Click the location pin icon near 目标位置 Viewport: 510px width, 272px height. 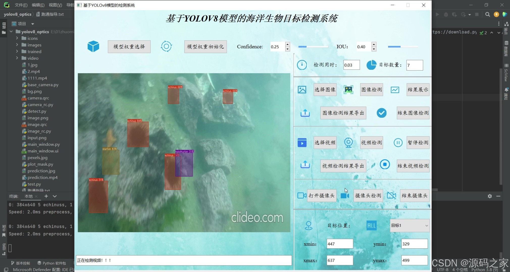[309, 225]
